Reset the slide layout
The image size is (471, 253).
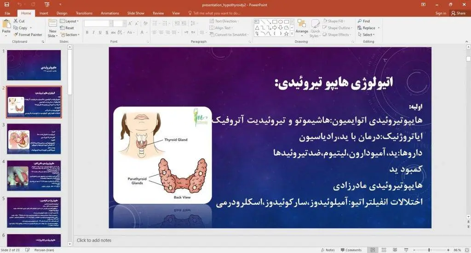click(x=67, y=28)
